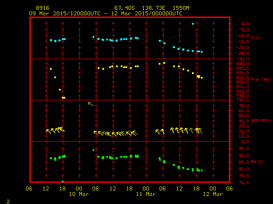
Task: Click the 75.0 humidity tick value
Action: click(244, 176)
